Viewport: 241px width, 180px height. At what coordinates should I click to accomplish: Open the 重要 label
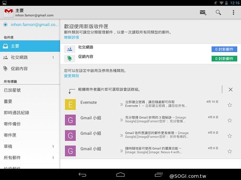[x=30, y=102]
